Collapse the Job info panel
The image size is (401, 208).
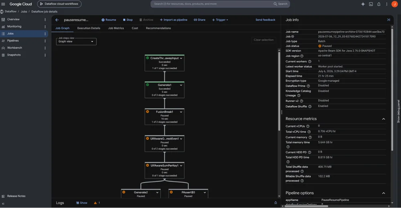click(x=389, y=20)
